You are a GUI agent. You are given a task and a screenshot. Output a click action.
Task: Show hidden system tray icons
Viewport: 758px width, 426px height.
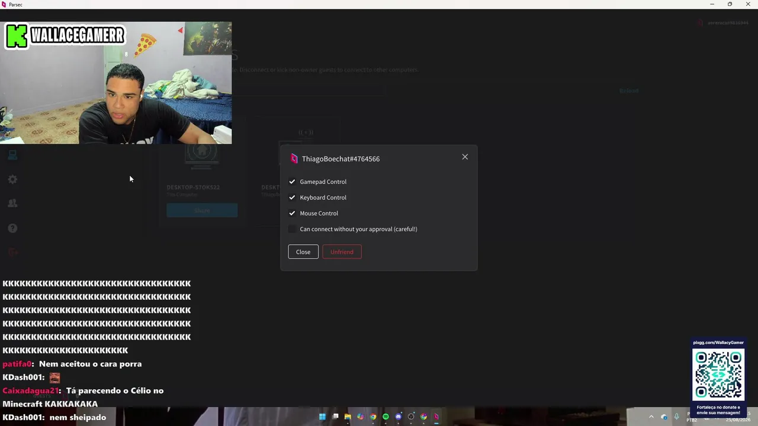click(651, 417)
